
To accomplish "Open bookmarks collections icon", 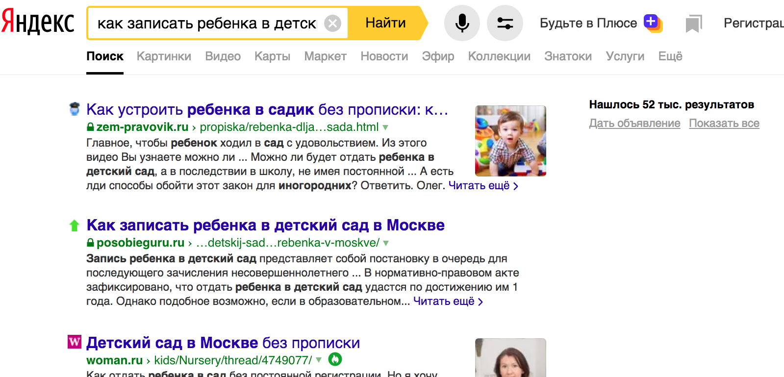I will pos(693,24).
